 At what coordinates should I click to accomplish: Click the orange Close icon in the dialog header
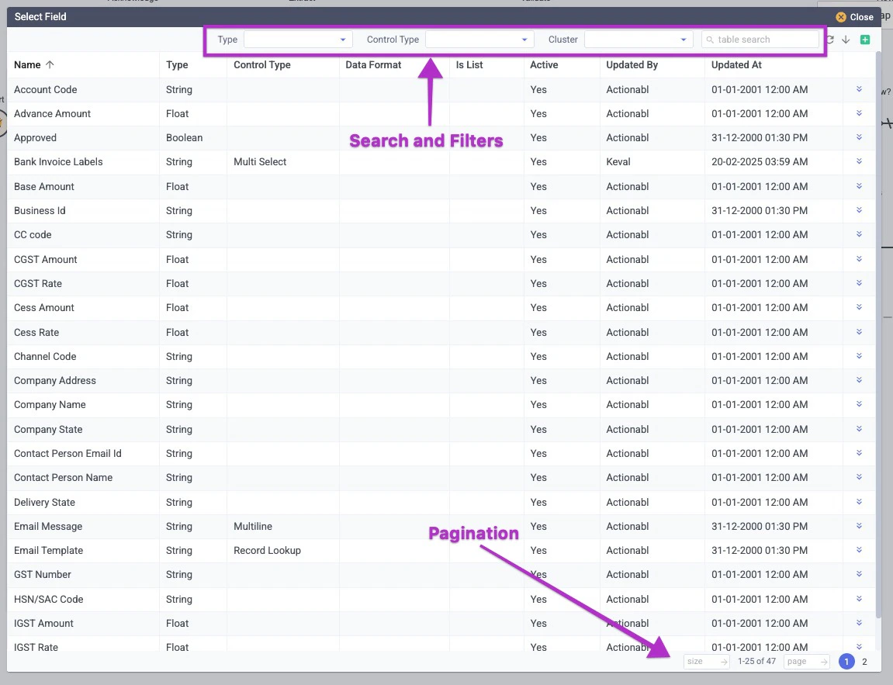point(840,17)
